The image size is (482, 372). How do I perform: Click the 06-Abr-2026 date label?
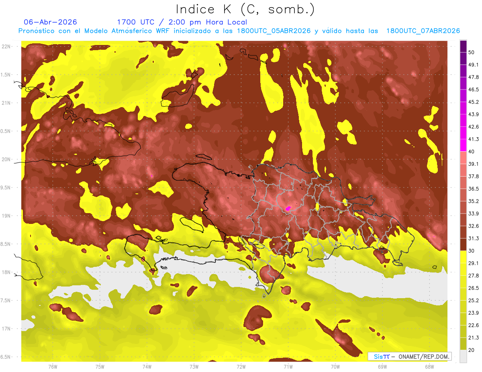[x=50, y=22]
